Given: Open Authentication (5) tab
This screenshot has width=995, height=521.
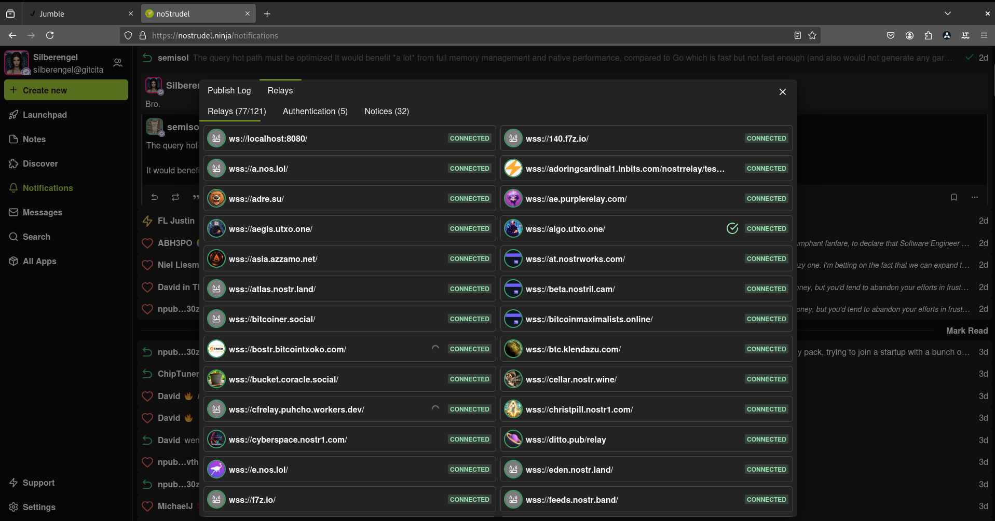Looking at the screenshot, I should pyautogui.click(x=315, y=111).
